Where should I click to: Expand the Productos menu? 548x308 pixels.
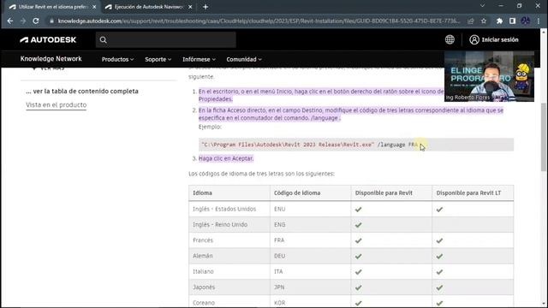(117, 59)
